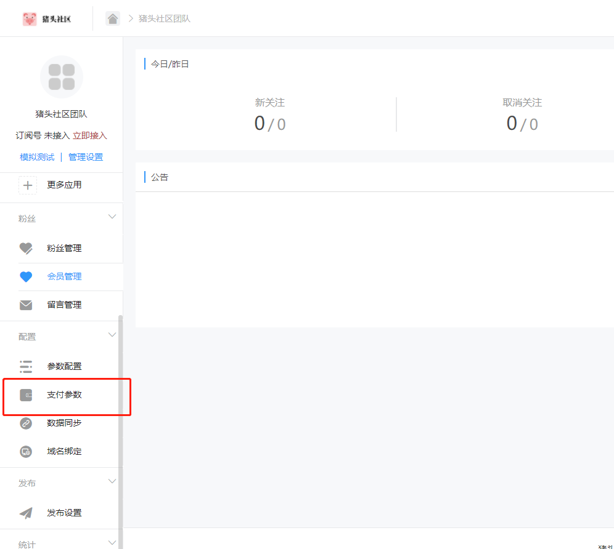Click blue heart icon beside 会员管理
The height and width of the screenshot is (549, 614).
26,276
